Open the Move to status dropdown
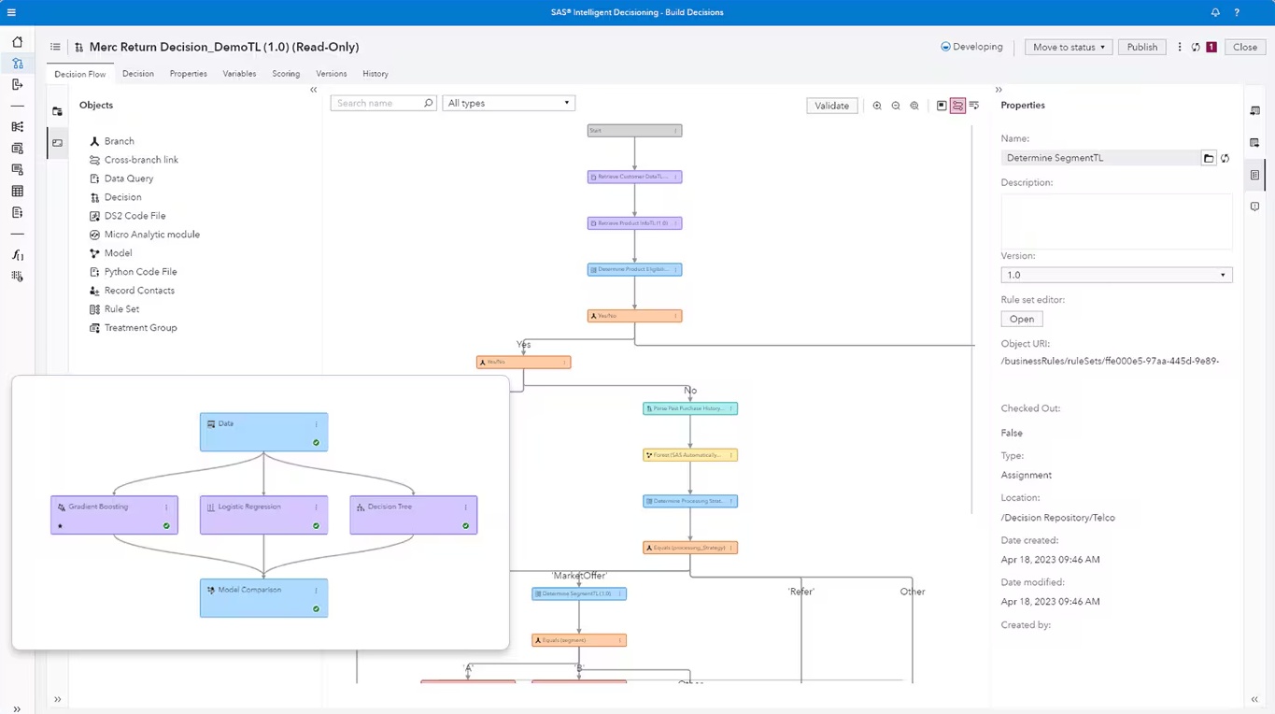Image resolution: width=1275 pixels, height=714 pixels. coord(1068,47)
